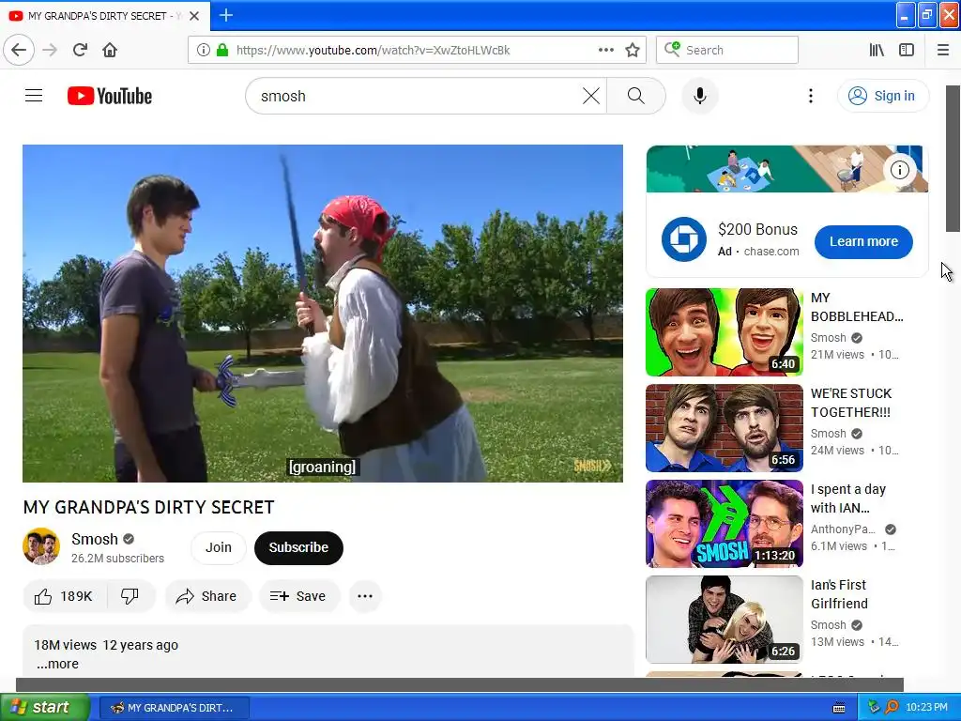Viewport: 961px width, 721px height.
Task: Click the page vertical scrollbar thumb
Action: coord(953,158)
